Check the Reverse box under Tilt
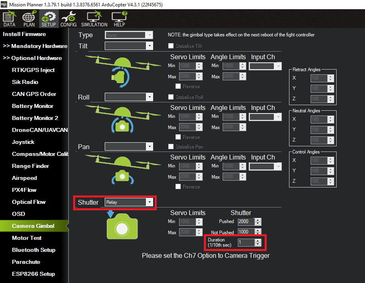The image size is (365, 283). click(178, 86)
